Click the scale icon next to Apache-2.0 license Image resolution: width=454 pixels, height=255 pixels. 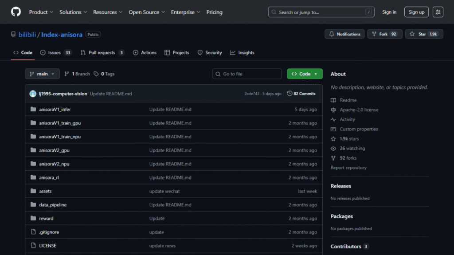[x=333, y=110]
